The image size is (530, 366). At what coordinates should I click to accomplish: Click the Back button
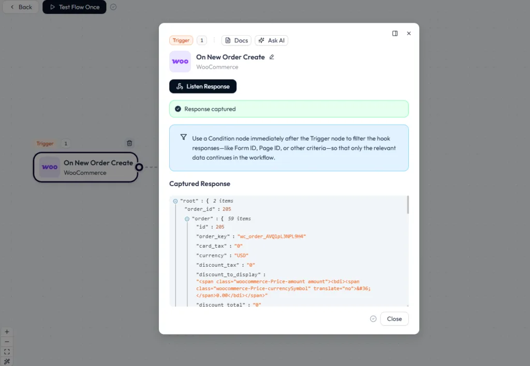21,7
